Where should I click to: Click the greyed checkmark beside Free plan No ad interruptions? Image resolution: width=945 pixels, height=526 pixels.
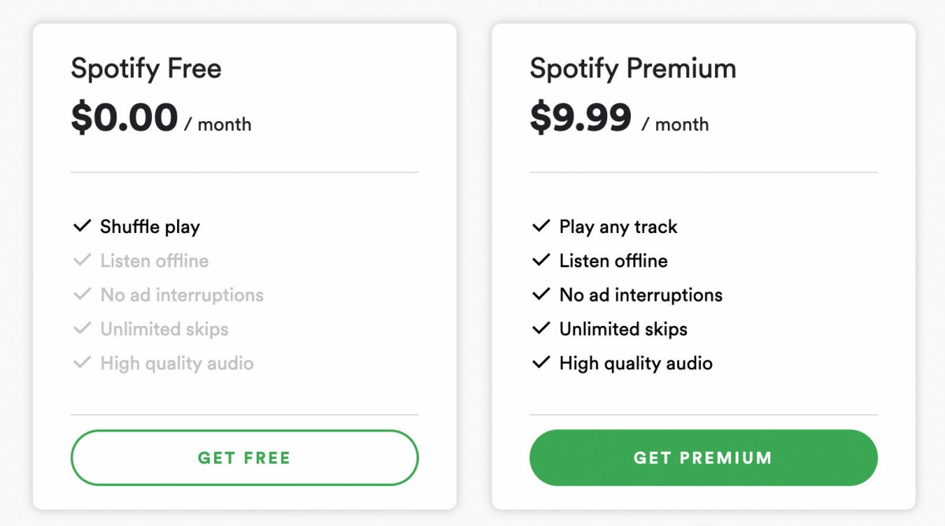(82, 294)
